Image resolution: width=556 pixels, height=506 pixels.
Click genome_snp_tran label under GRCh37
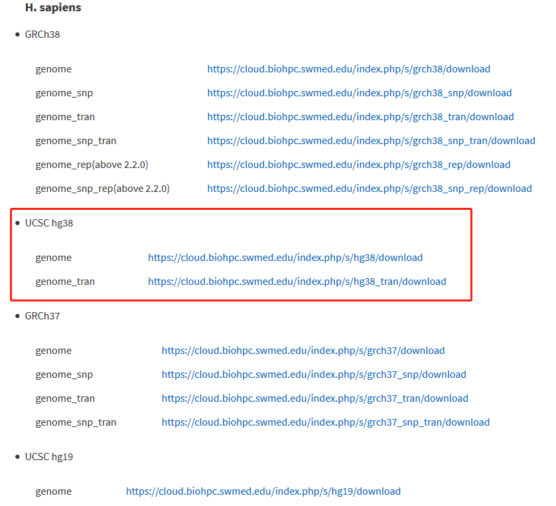[76, 422]
